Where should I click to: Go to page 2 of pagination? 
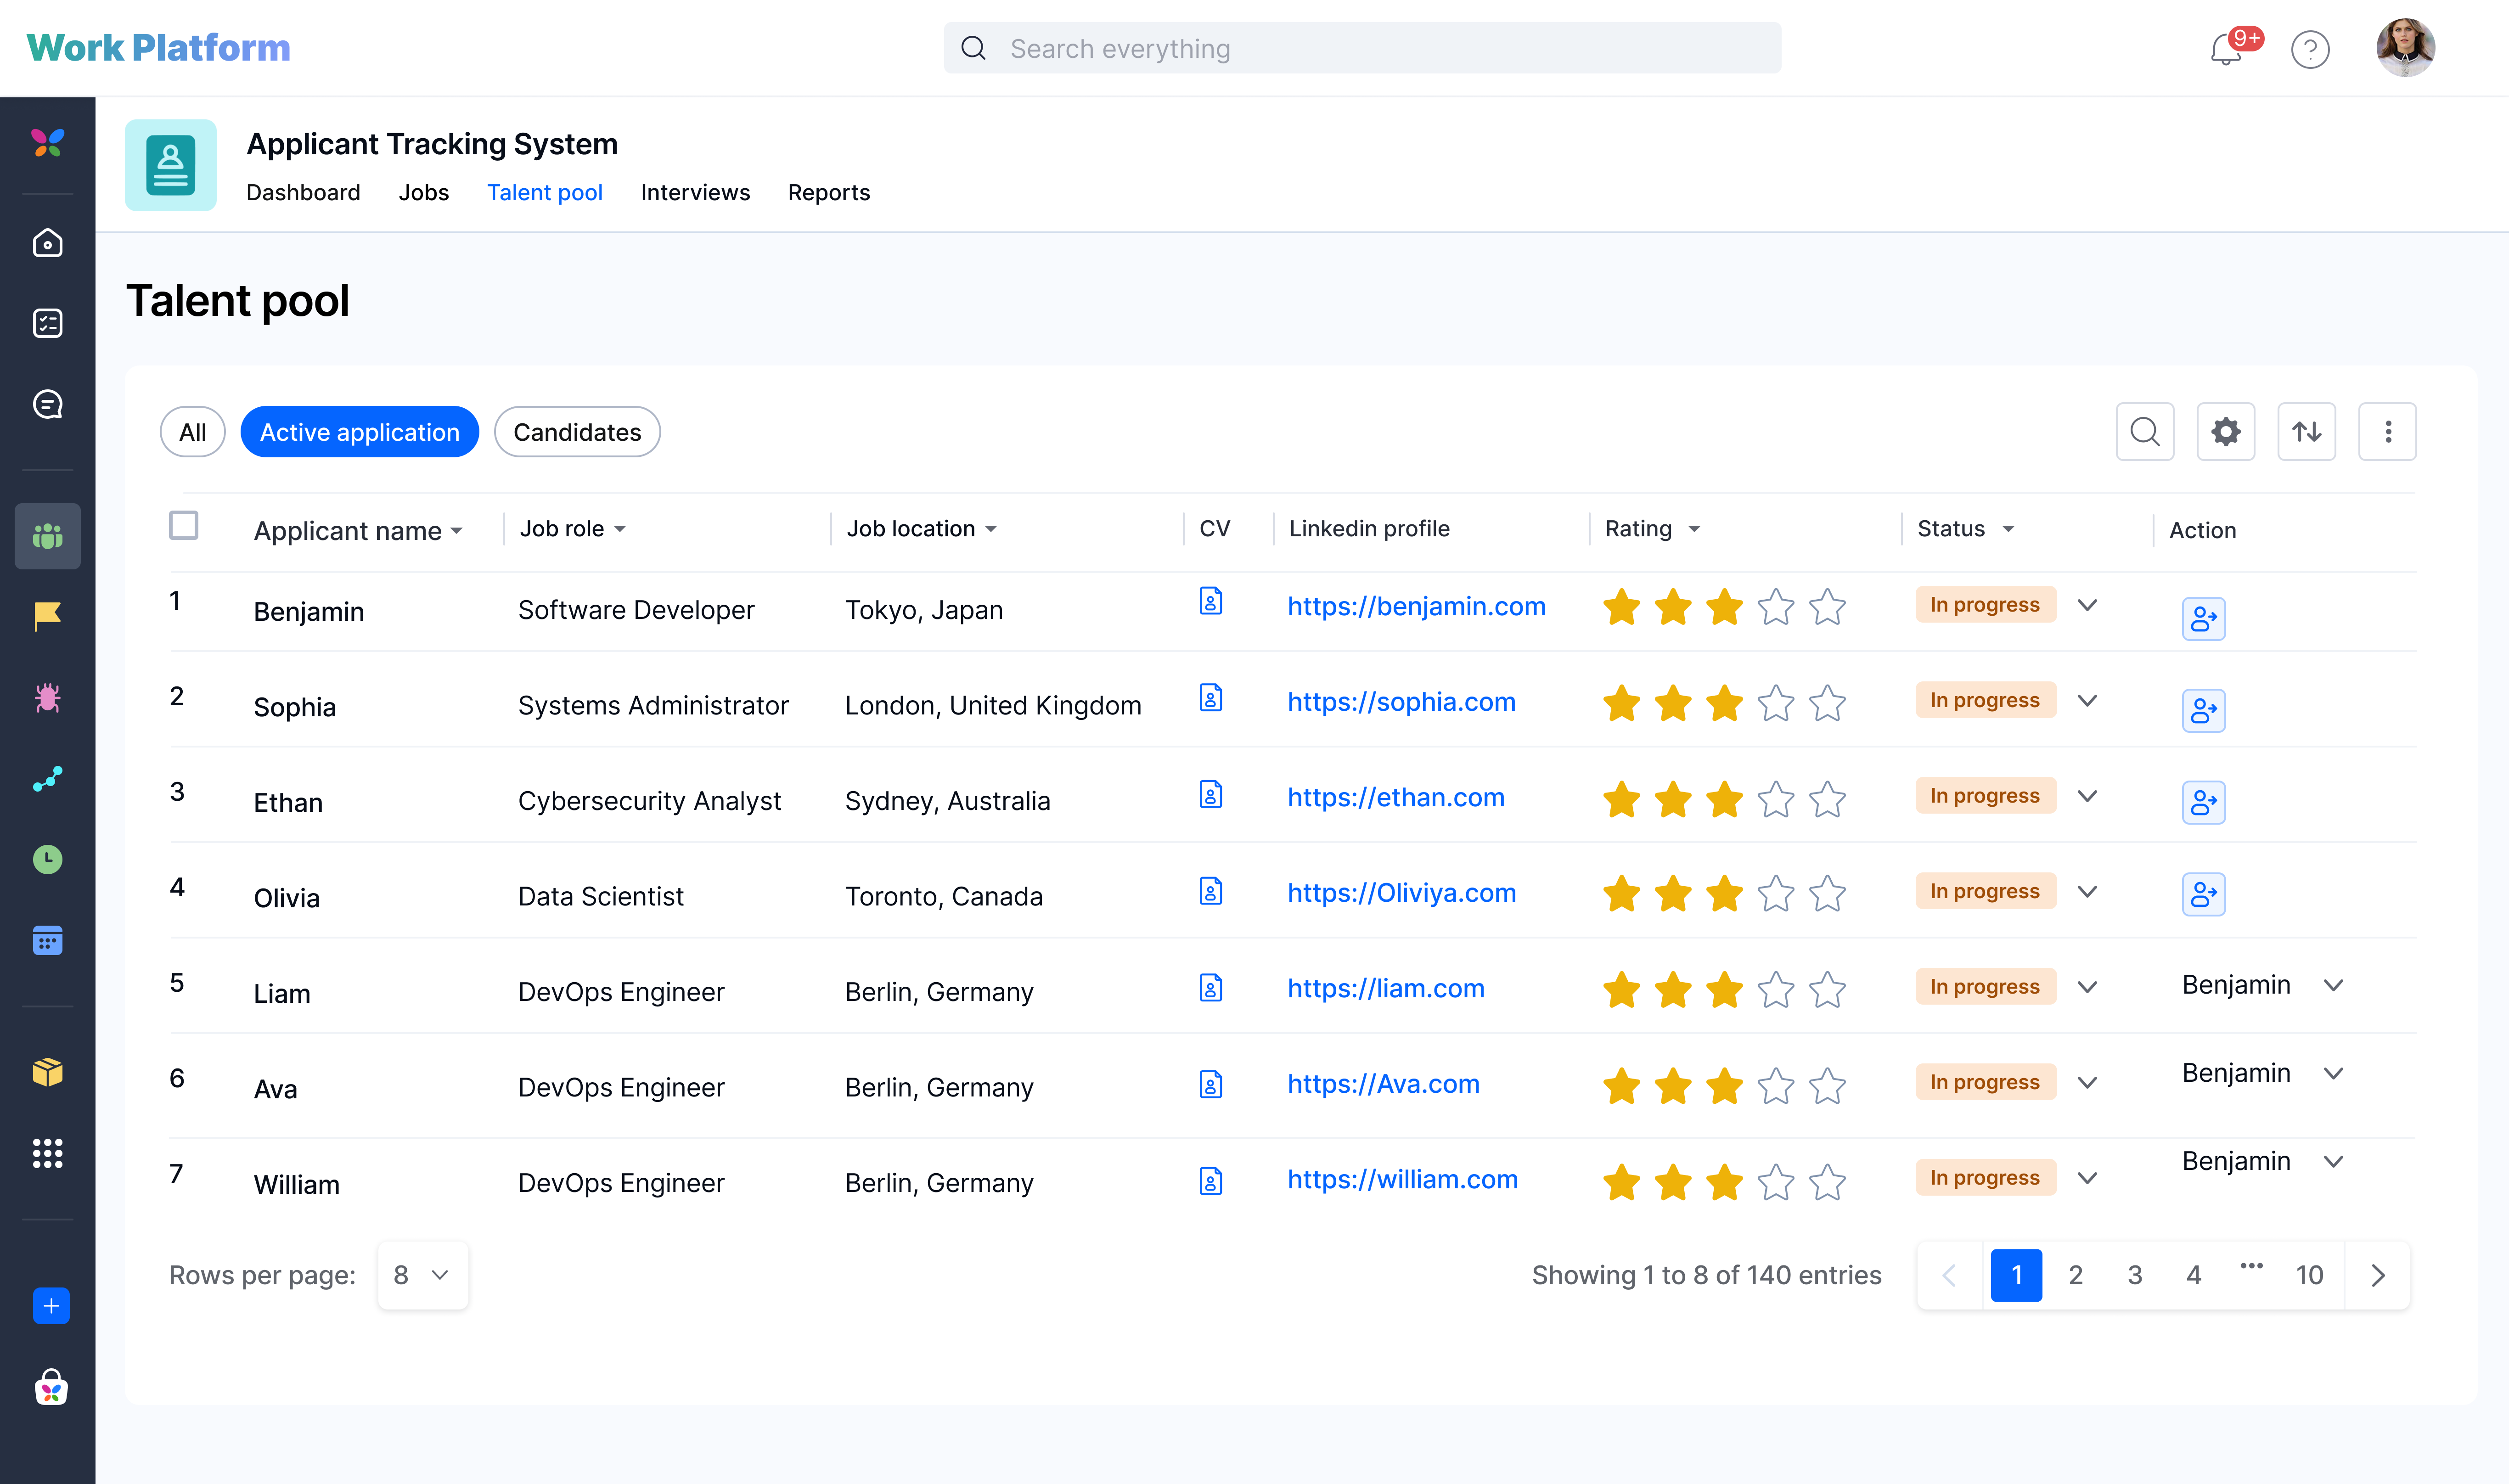point(2076,1275)
